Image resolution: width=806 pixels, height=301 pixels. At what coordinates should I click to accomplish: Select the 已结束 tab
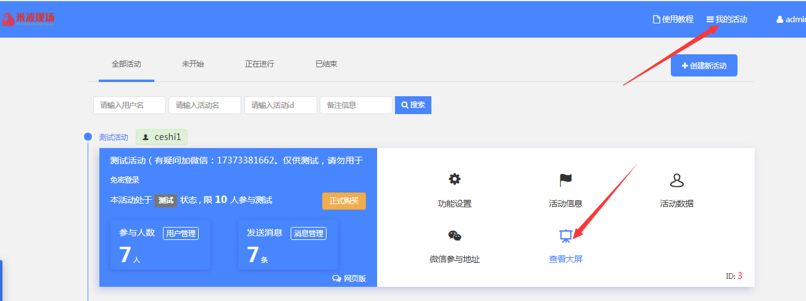click(326, 64)
